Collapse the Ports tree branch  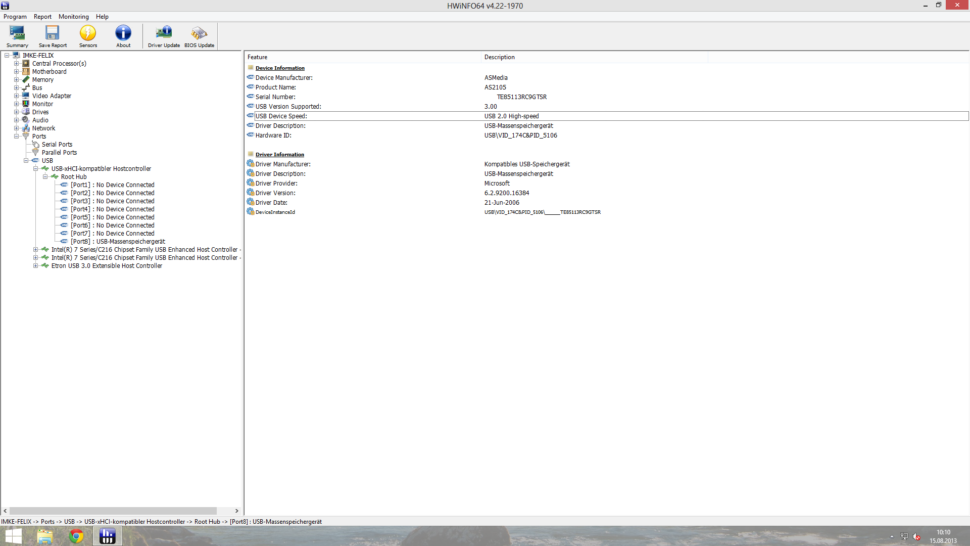tap(16, 136)
